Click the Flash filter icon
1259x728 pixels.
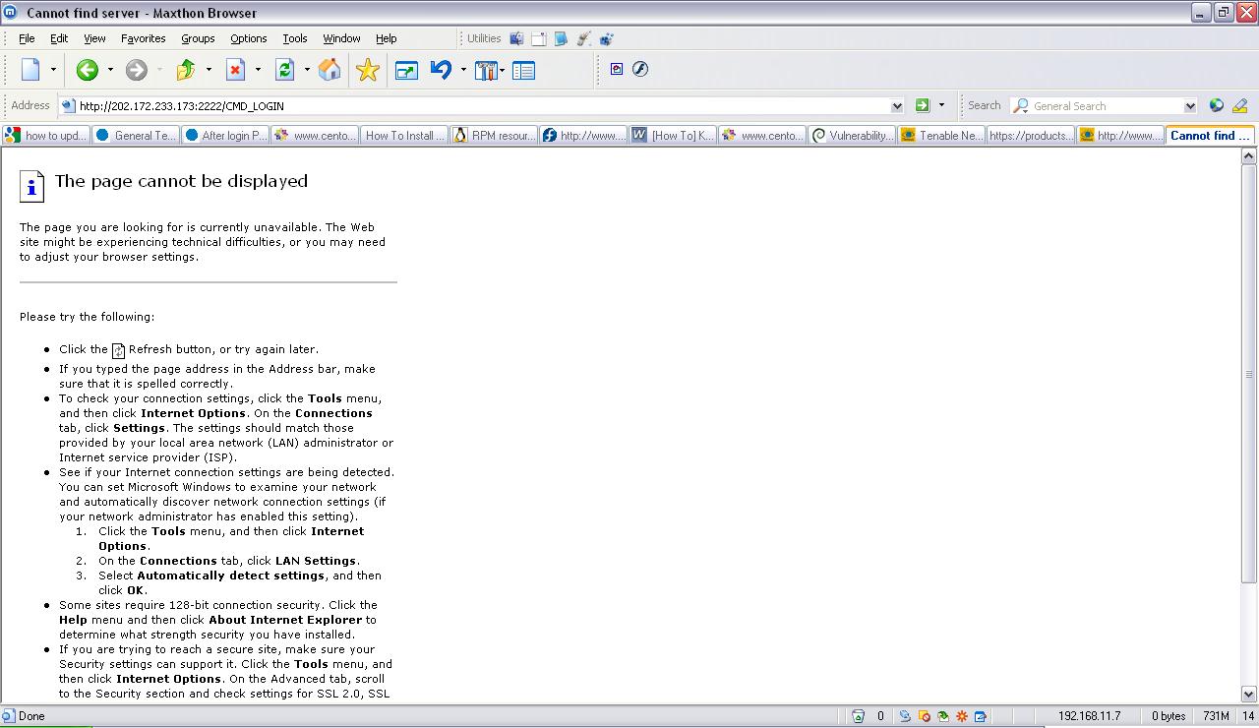click(640, 69)
